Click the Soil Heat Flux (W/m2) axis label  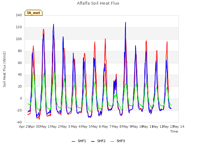click(x=4, y=69)
